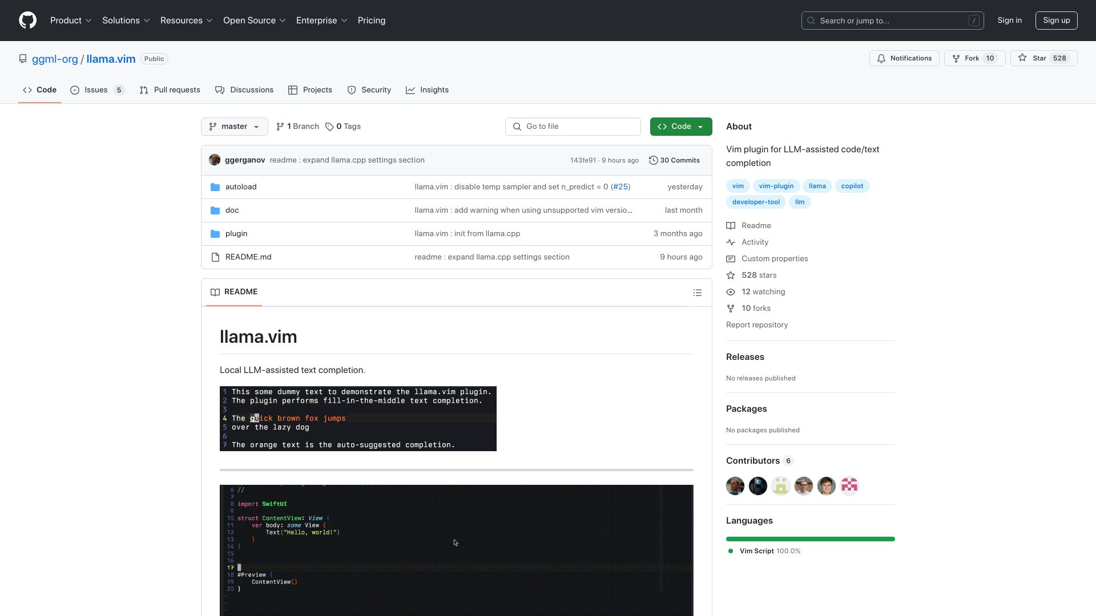Open the Insights tab

click(x=428, y=90)
